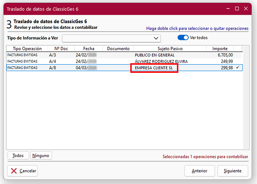Viewport: 257px width, 184px height.
Task: Sort by the Importe column header
Action: click(220, 49)
